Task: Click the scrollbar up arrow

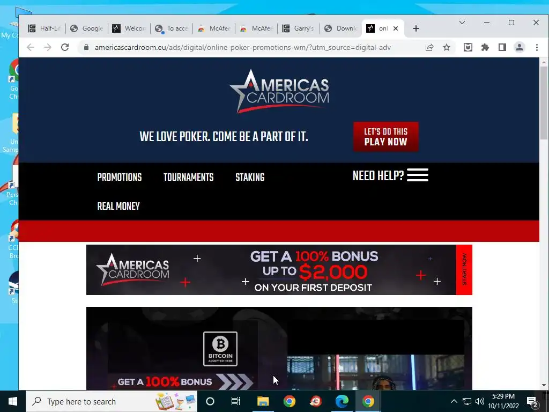Action: (x=544, y=62)
